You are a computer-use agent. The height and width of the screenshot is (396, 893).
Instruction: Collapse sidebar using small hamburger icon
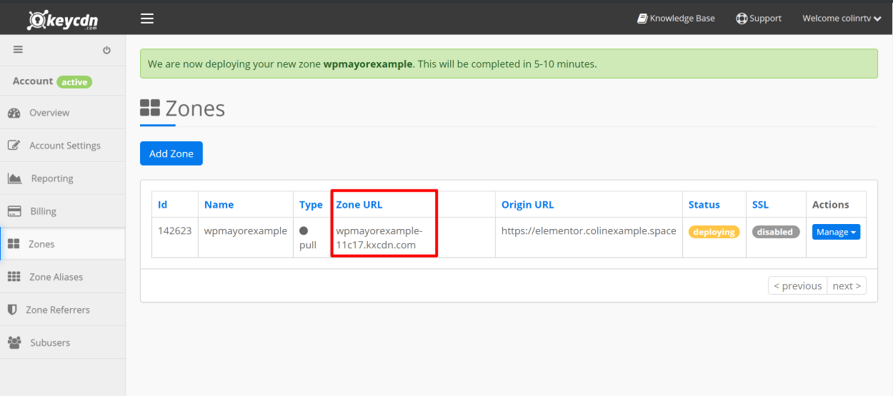[x=18, y=50]
